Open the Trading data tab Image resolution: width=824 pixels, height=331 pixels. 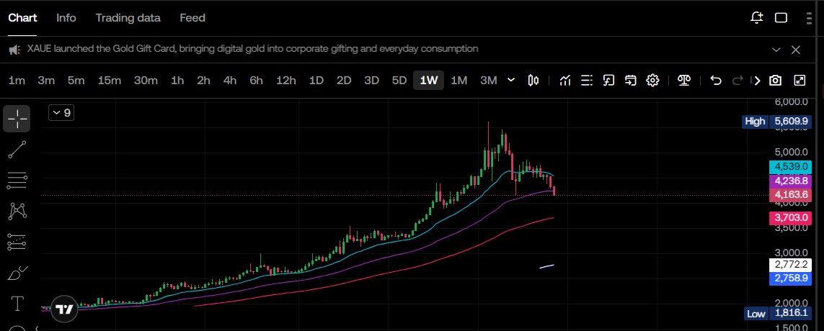click(x=128, y=18)
